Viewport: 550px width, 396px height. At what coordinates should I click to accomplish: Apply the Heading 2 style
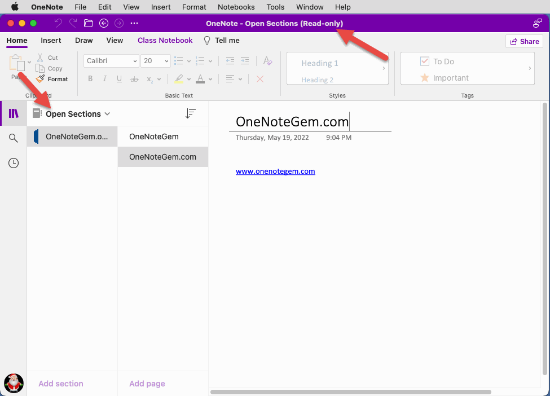[x=317, y=80]
